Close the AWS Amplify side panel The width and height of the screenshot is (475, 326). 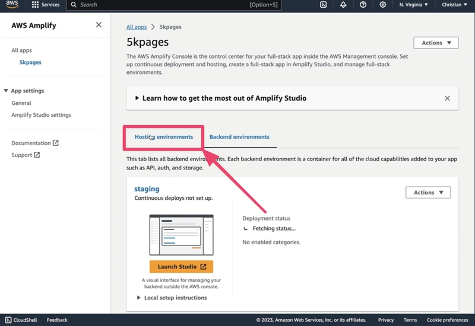pyautogui.click(x=99, y=25)
